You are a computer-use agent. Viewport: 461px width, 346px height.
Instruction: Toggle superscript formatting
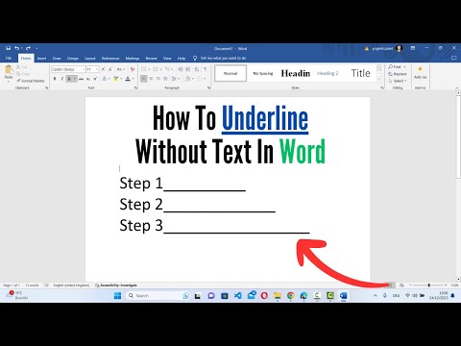tap(95, 79)
